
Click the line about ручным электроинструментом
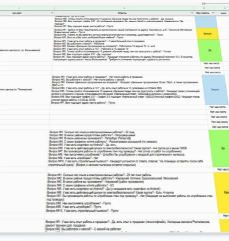point(109,35)
